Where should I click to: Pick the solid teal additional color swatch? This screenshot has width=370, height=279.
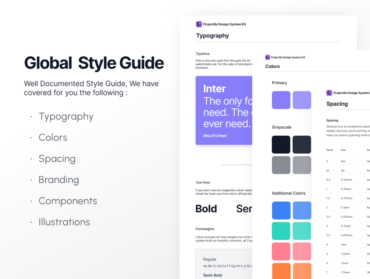click(281, 231)
